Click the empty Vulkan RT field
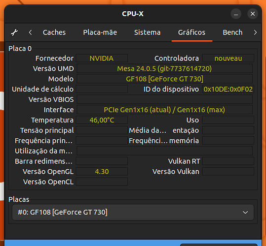 click(x=228, y=161)
